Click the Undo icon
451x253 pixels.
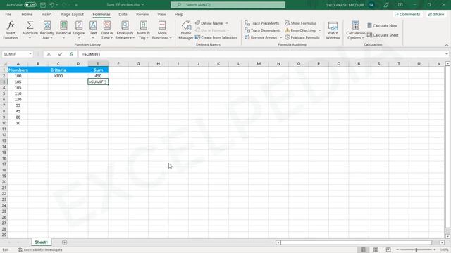tap(51, 5)
